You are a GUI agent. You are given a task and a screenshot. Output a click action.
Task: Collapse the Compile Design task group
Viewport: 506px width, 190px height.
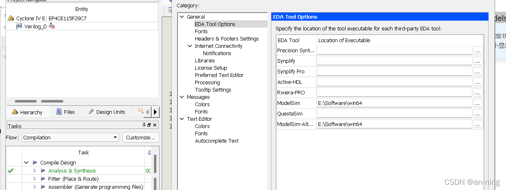click(26, 162)
